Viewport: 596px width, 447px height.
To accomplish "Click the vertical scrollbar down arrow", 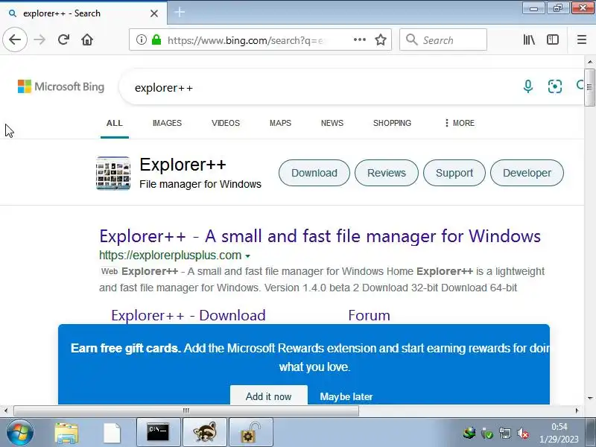I will (x=590, y=399).
